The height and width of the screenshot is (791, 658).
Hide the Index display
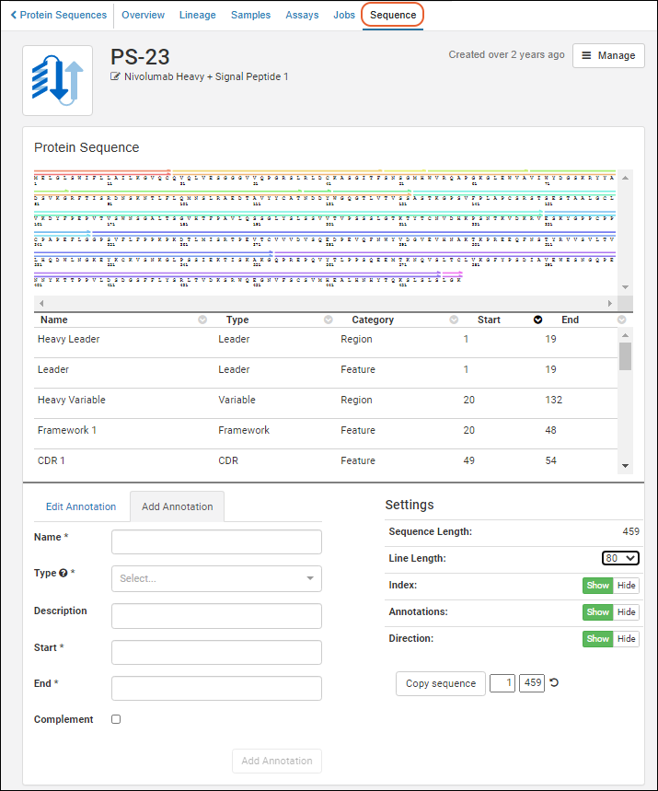[626, 586]
